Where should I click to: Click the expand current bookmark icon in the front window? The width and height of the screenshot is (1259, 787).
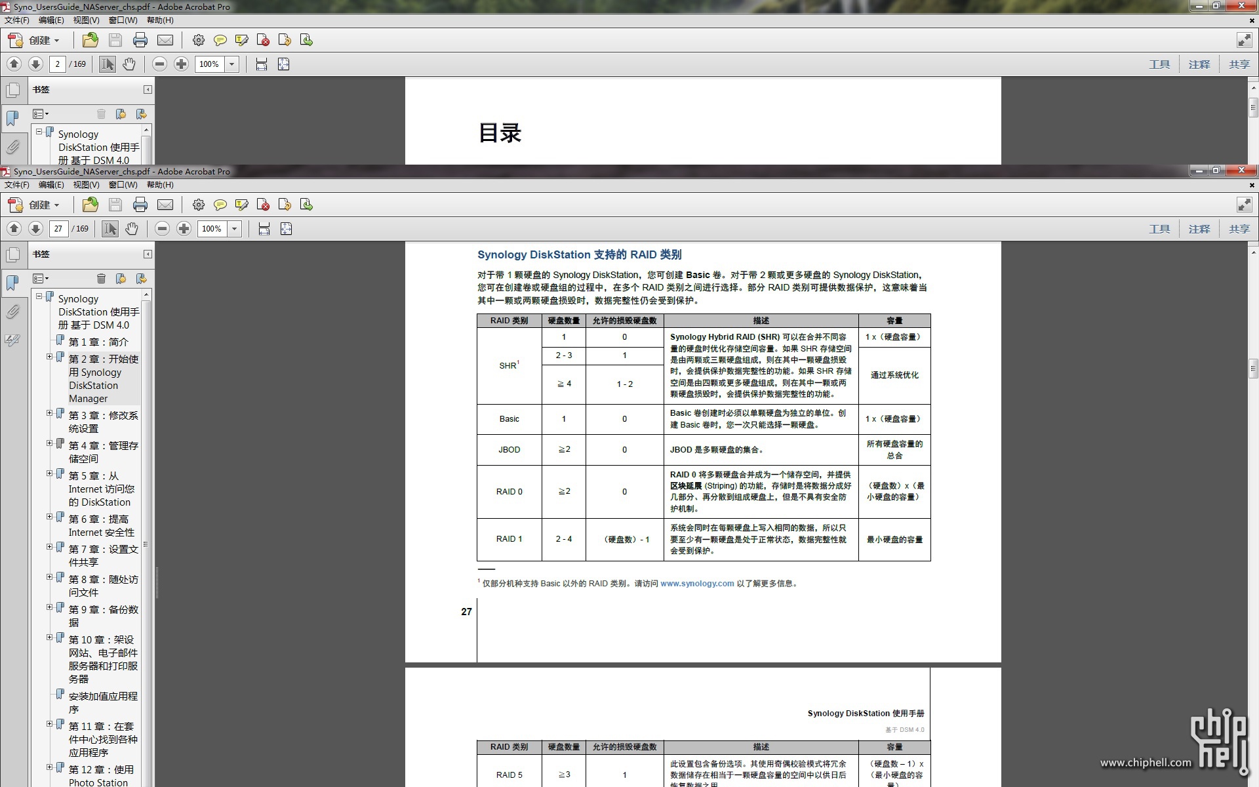pyautogui.click(x=141, y=279)
